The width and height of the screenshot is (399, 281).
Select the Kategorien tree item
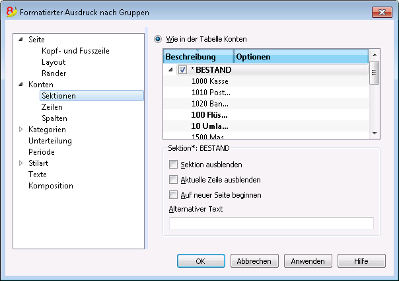point(47,130)
